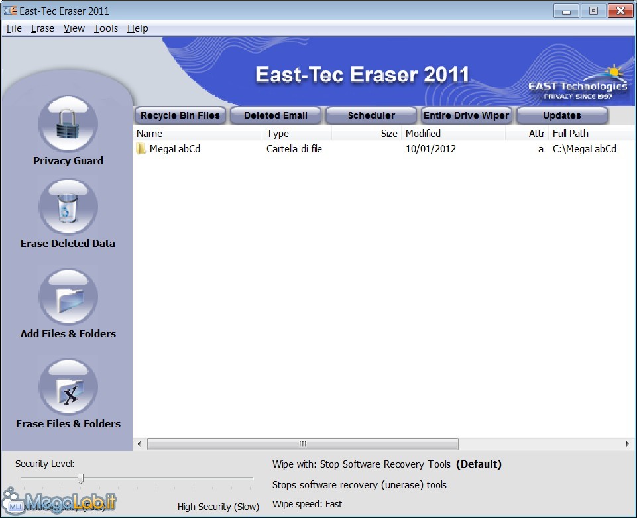Select the MegaLabCd row name

[175, 149]
